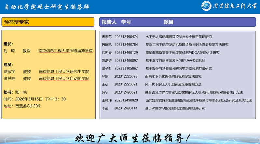The height and width of the screenshot is (144, 260).
Task: Click the 报告人 column header
Action: click(x=109, y=22)
